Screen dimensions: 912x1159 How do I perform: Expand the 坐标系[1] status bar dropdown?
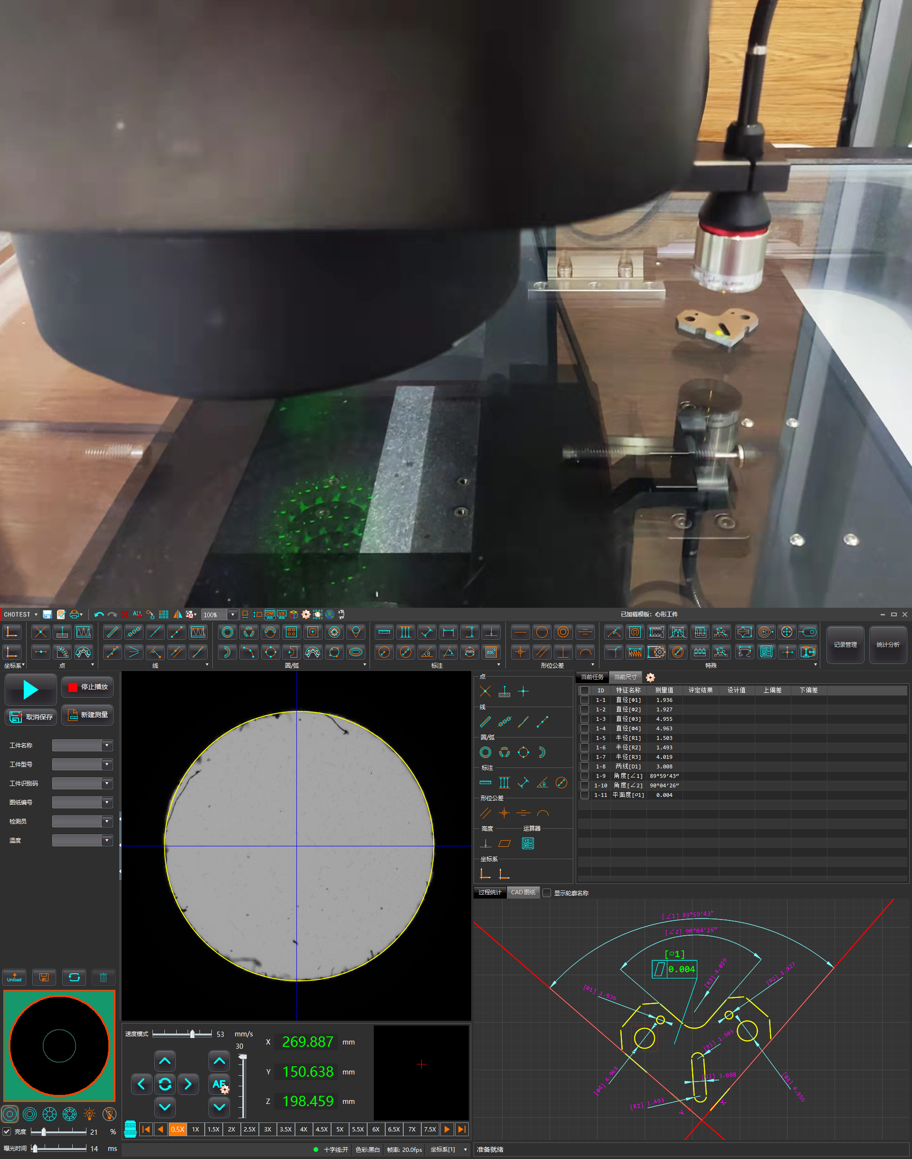[x=465, y=1149]
